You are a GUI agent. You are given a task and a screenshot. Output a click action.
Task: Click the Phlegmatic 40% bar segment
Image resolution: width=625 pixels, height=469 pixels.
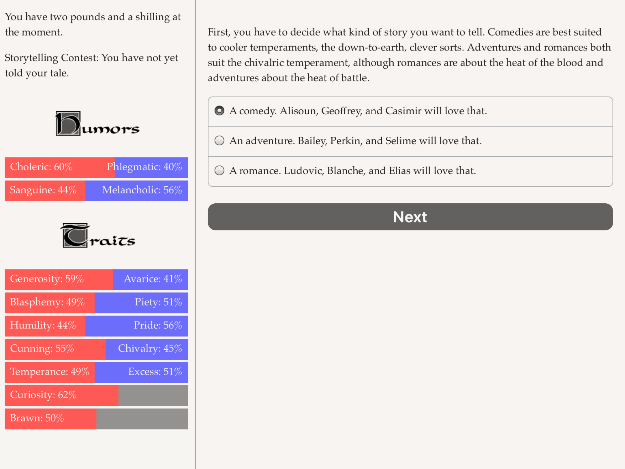151,167
